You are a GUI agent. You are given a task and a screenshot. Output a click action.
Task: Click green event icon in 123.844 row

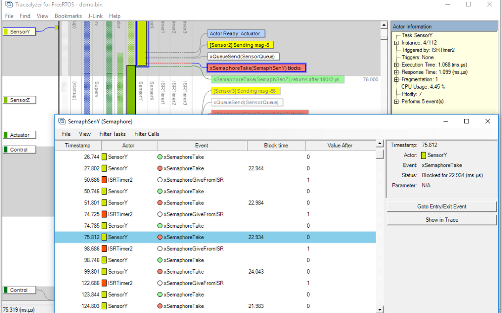pos(160,294)
